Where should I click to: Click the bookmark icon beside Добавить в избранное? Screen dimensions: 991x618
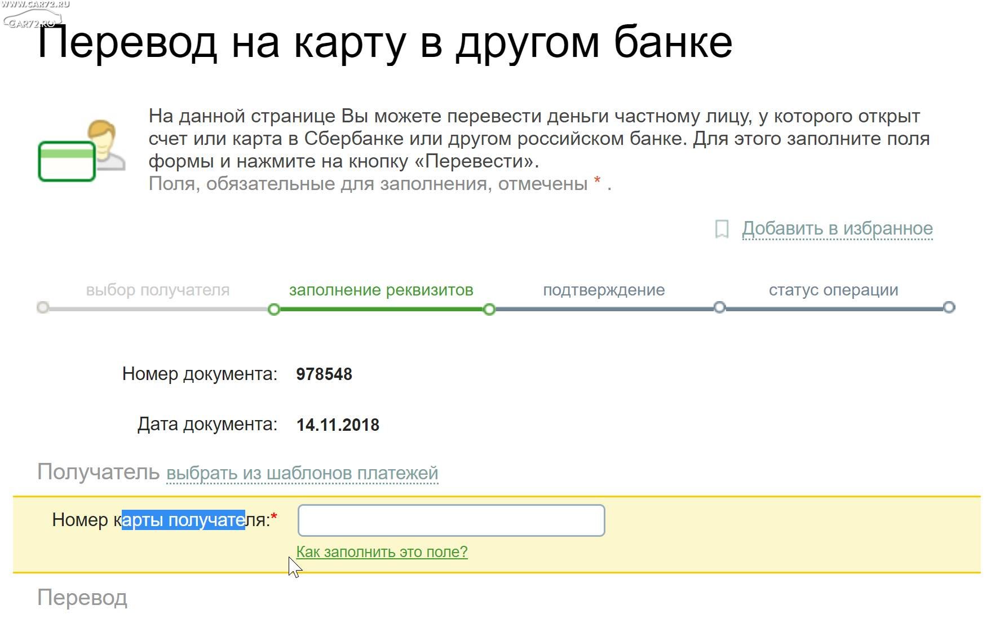(x=722, y=229)
